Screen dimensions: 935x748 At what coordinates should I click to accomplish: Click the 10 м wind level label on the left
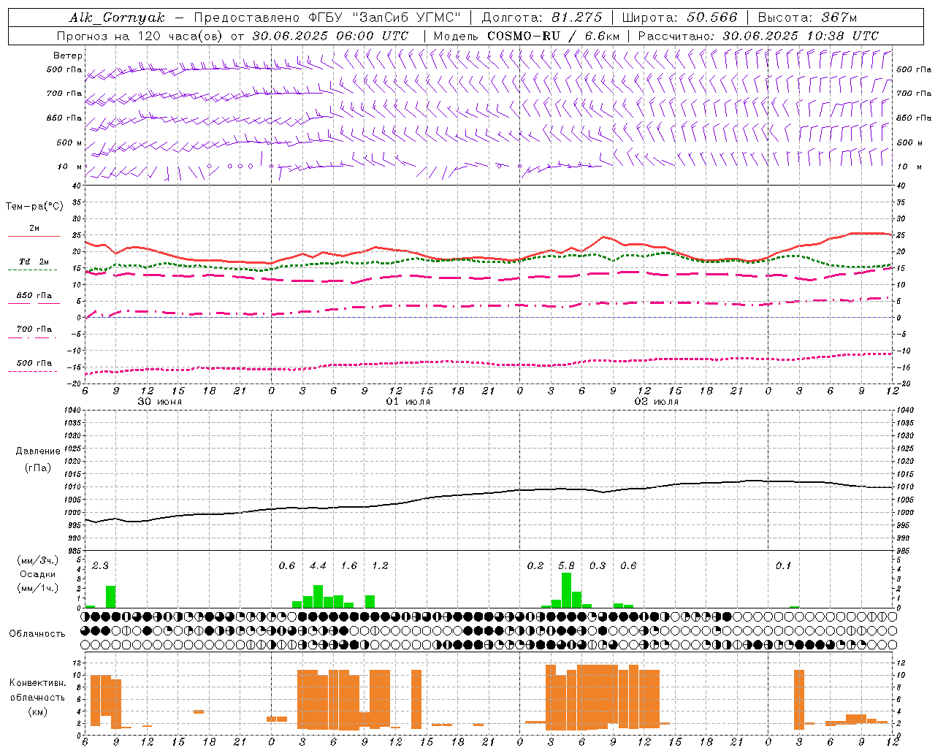(70, 167)
